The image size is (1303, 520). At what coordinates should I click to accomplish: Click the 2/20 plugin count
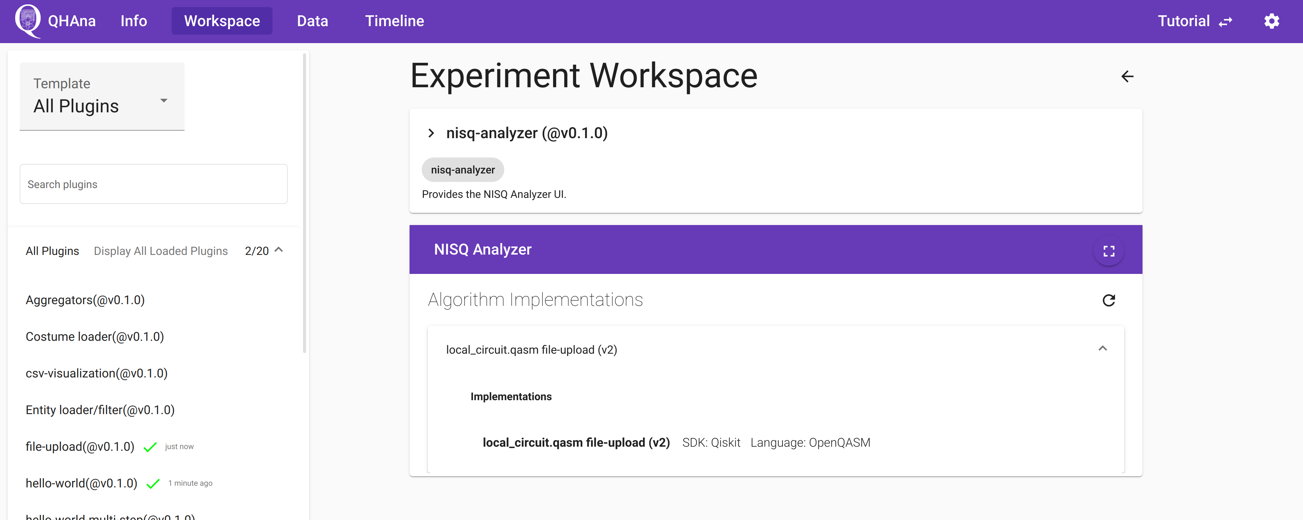coord(257,251)
